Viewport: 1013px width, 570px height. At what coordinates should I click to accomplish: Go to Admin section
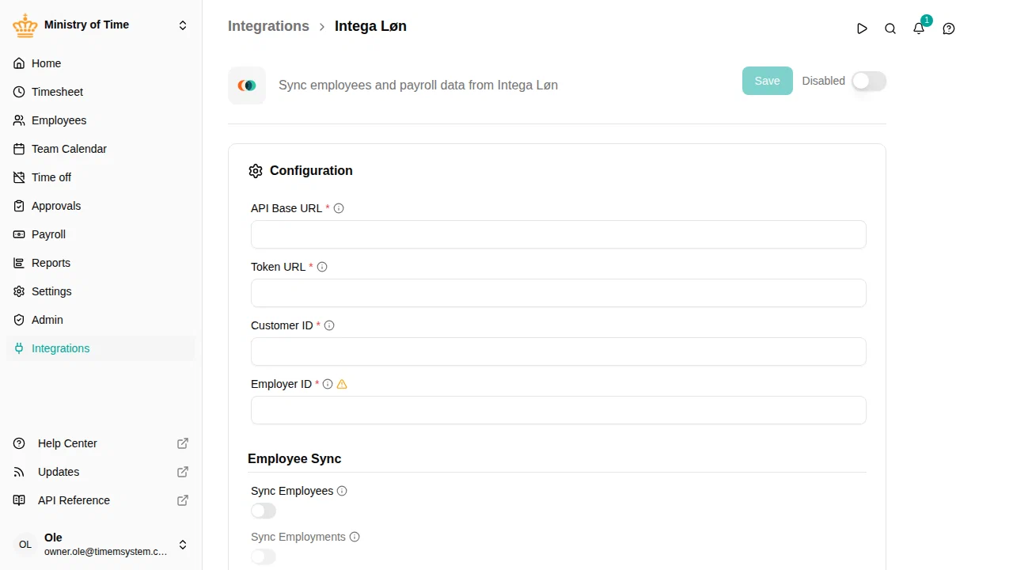(x=101, y=320)
